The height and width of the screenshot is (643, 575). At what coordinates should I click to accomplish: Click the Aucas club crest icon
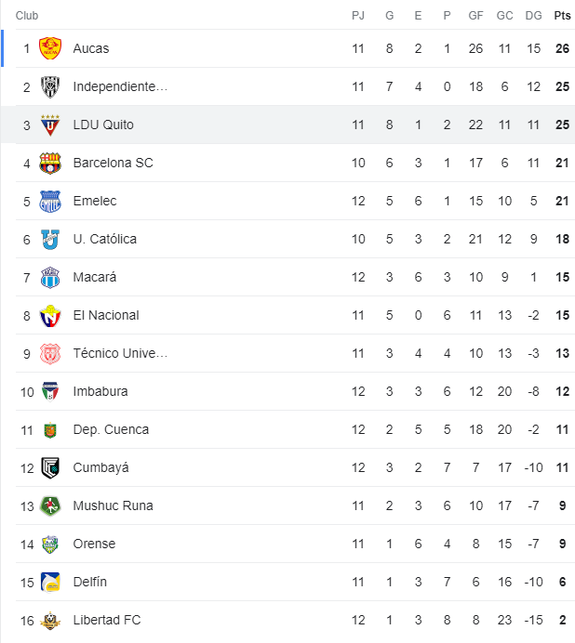click(50, 48)
